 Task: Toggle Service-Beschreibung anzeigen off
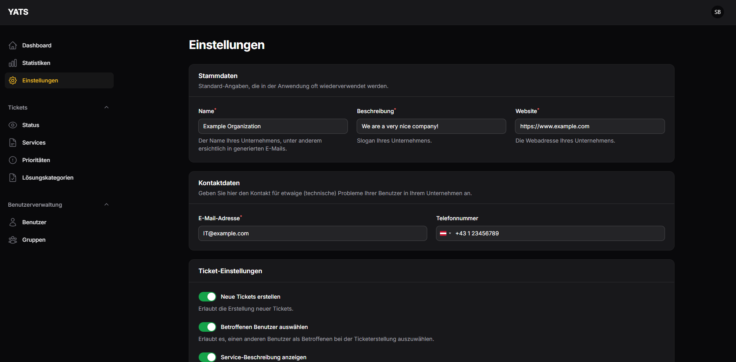pos(207,357)
